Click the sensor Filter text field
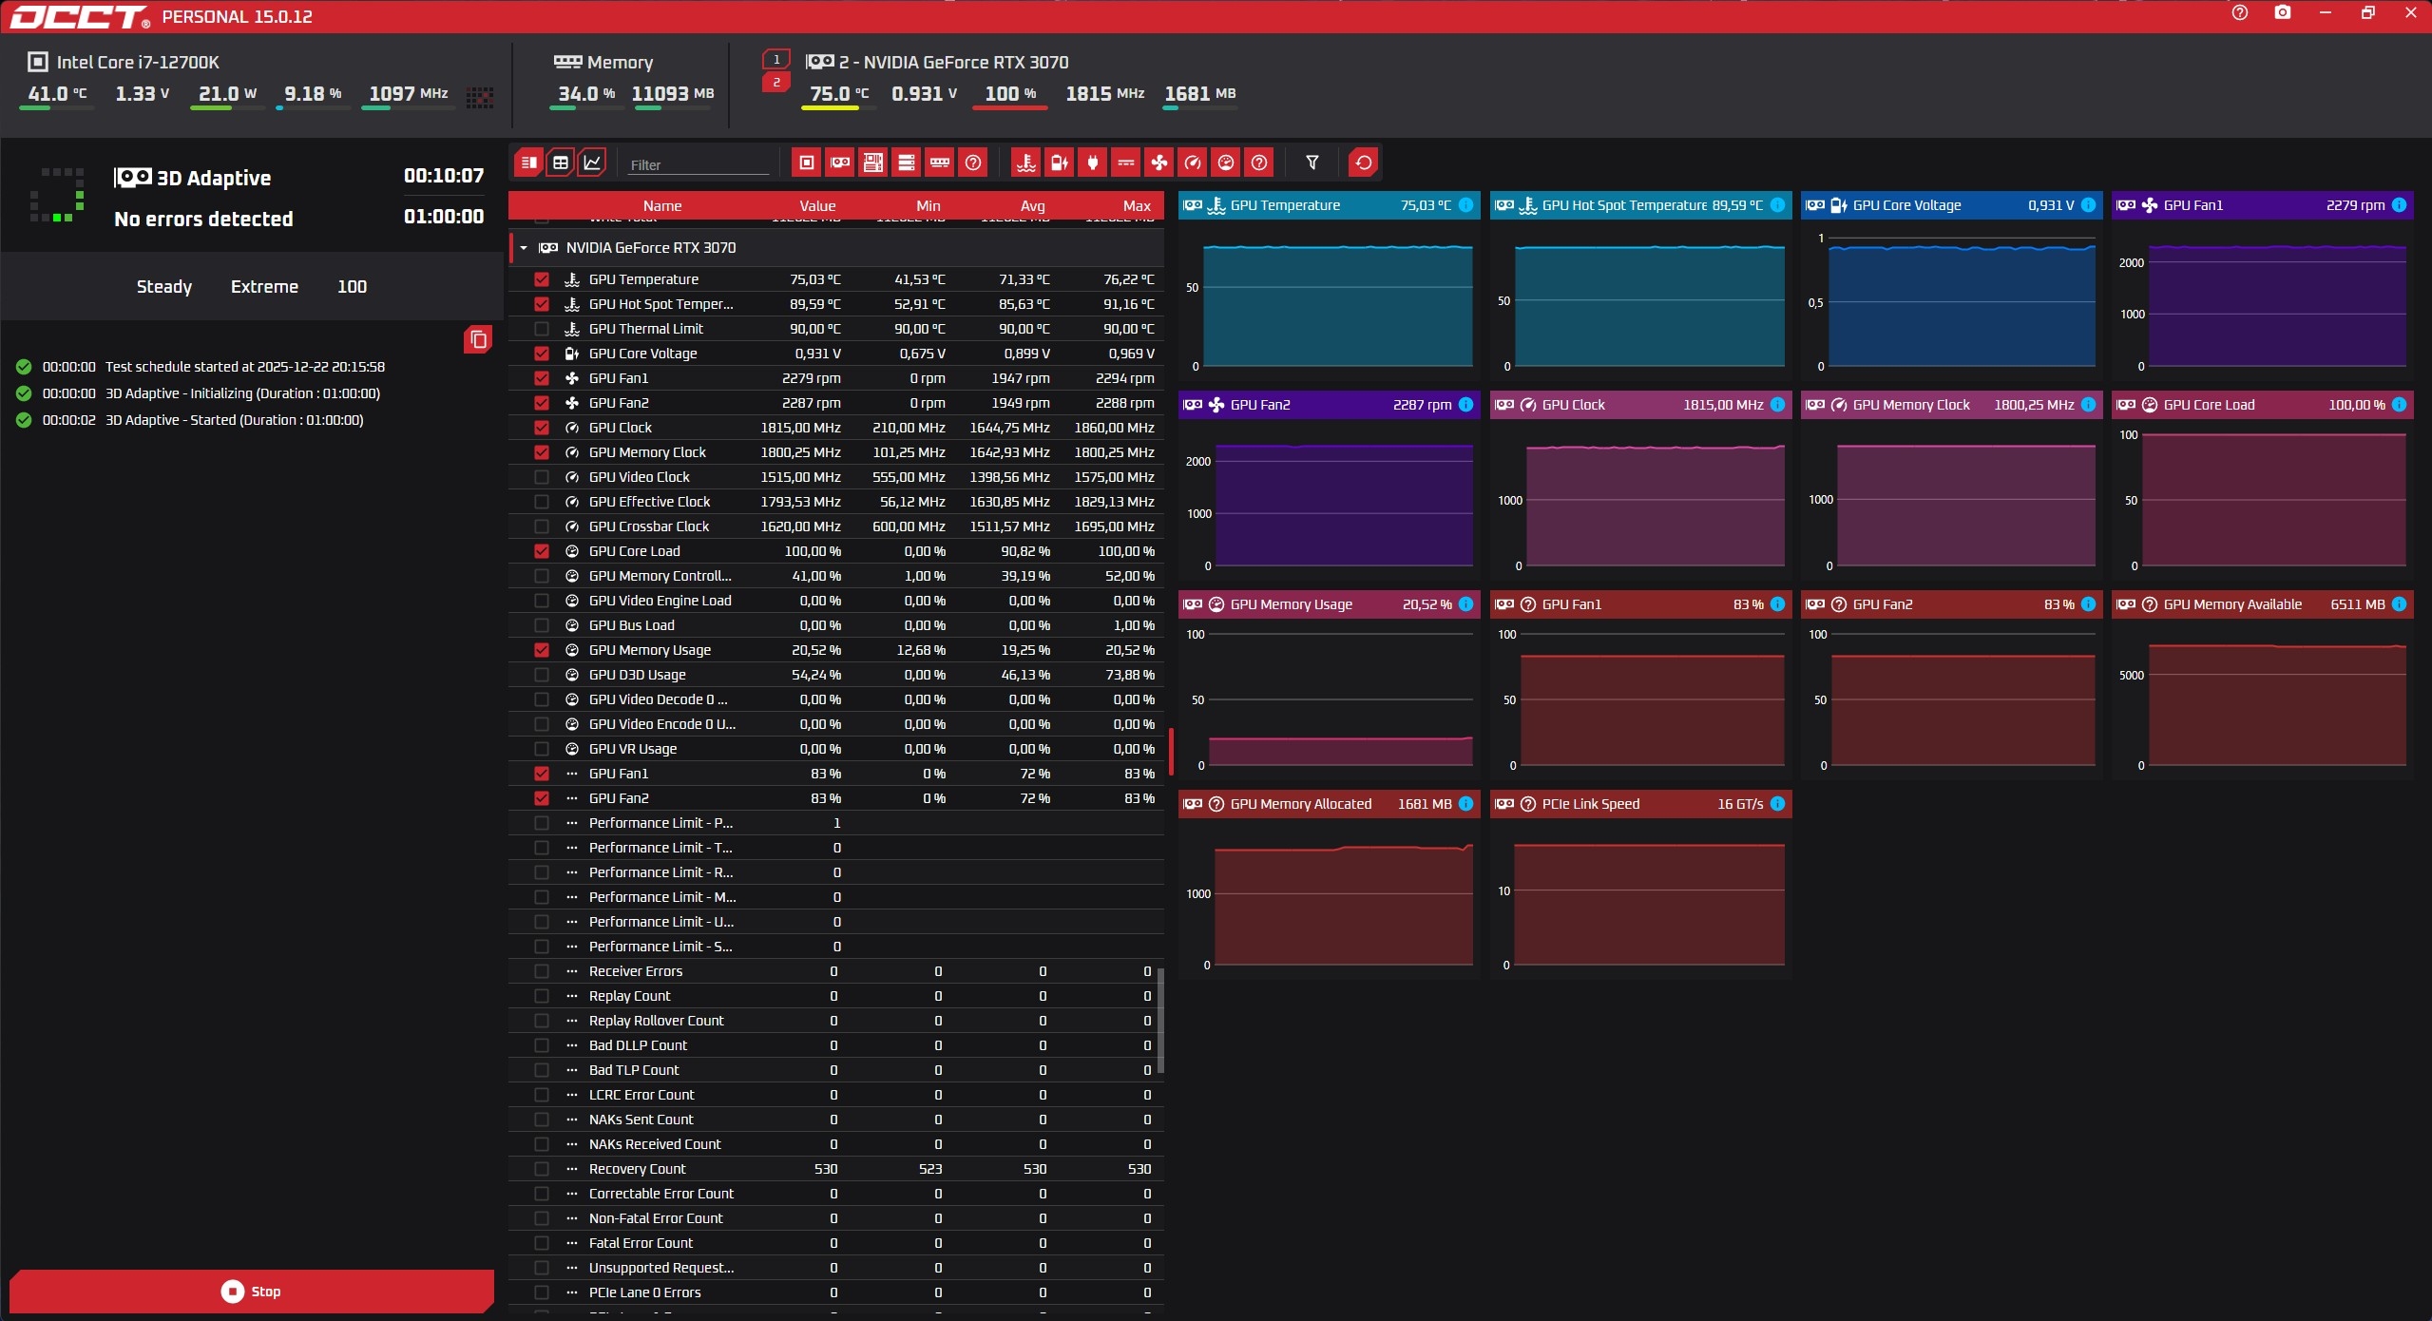Viewport: 2432px width, 1321px height. coord(698,164)
